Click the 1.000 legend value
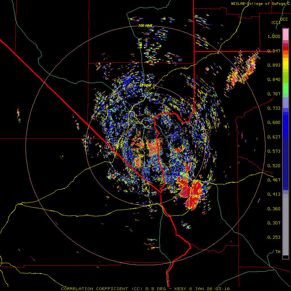This screenshot has height=291, width=291. (x=274, y=36)
